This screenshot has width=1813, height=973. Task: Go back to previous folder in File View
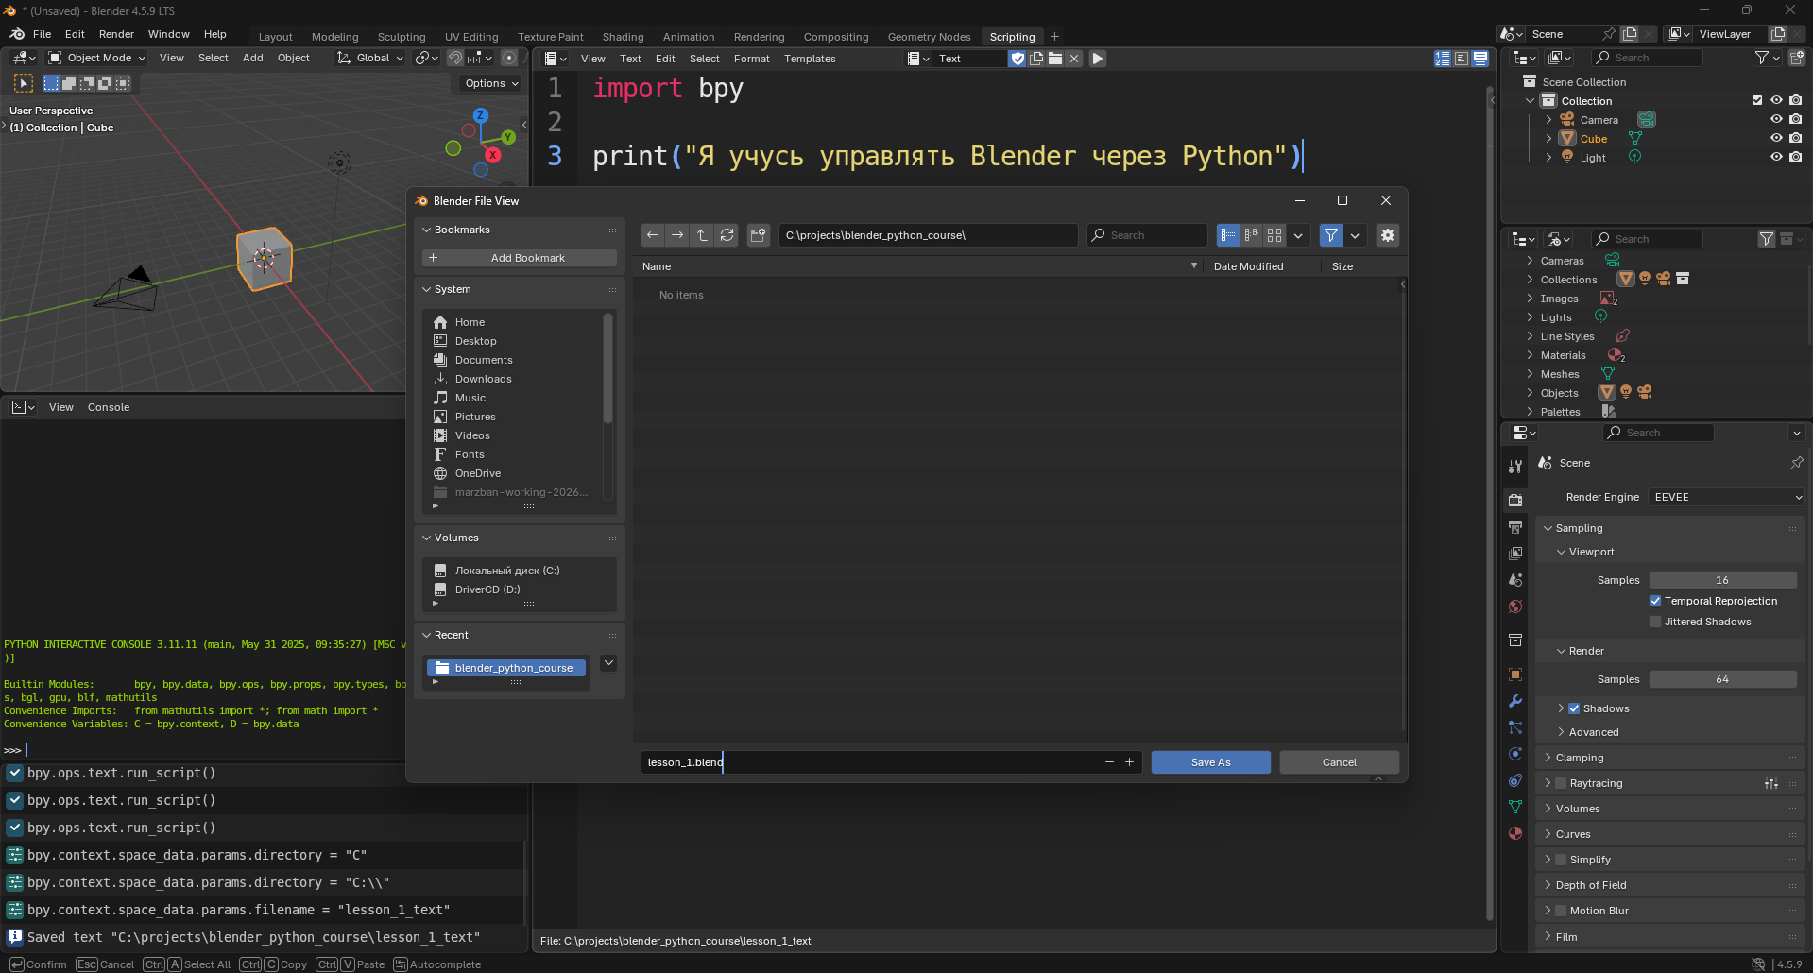point(653,235)
